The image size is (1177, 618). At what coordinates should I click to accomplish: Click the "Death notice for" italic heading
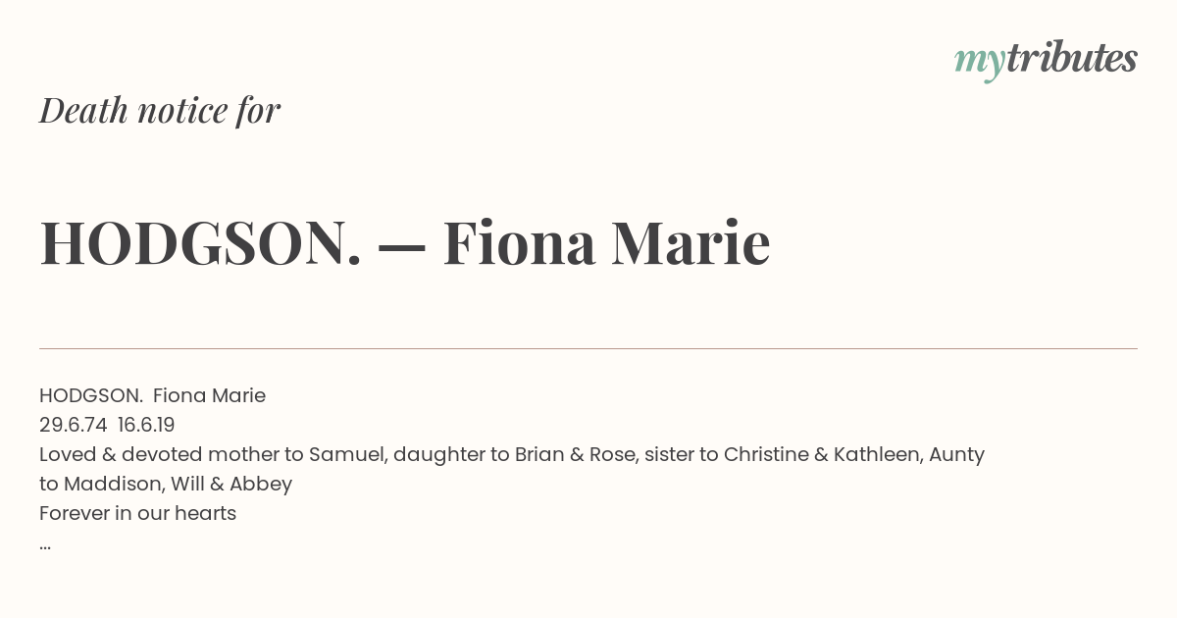(160, 111)
